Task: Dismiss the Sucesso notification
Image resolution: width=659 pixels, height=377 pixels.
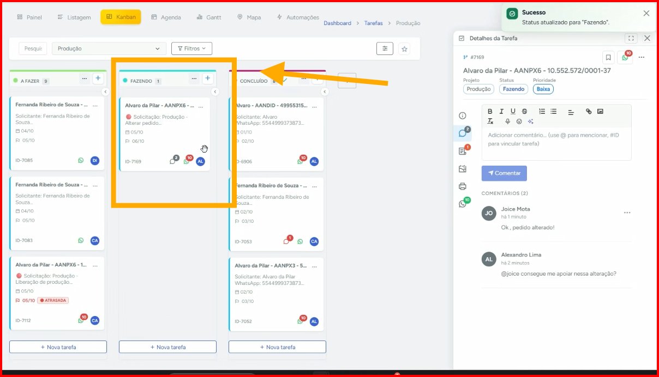Action: 646,13
